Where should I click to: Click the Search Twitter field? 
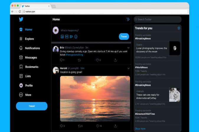[158, 19]
